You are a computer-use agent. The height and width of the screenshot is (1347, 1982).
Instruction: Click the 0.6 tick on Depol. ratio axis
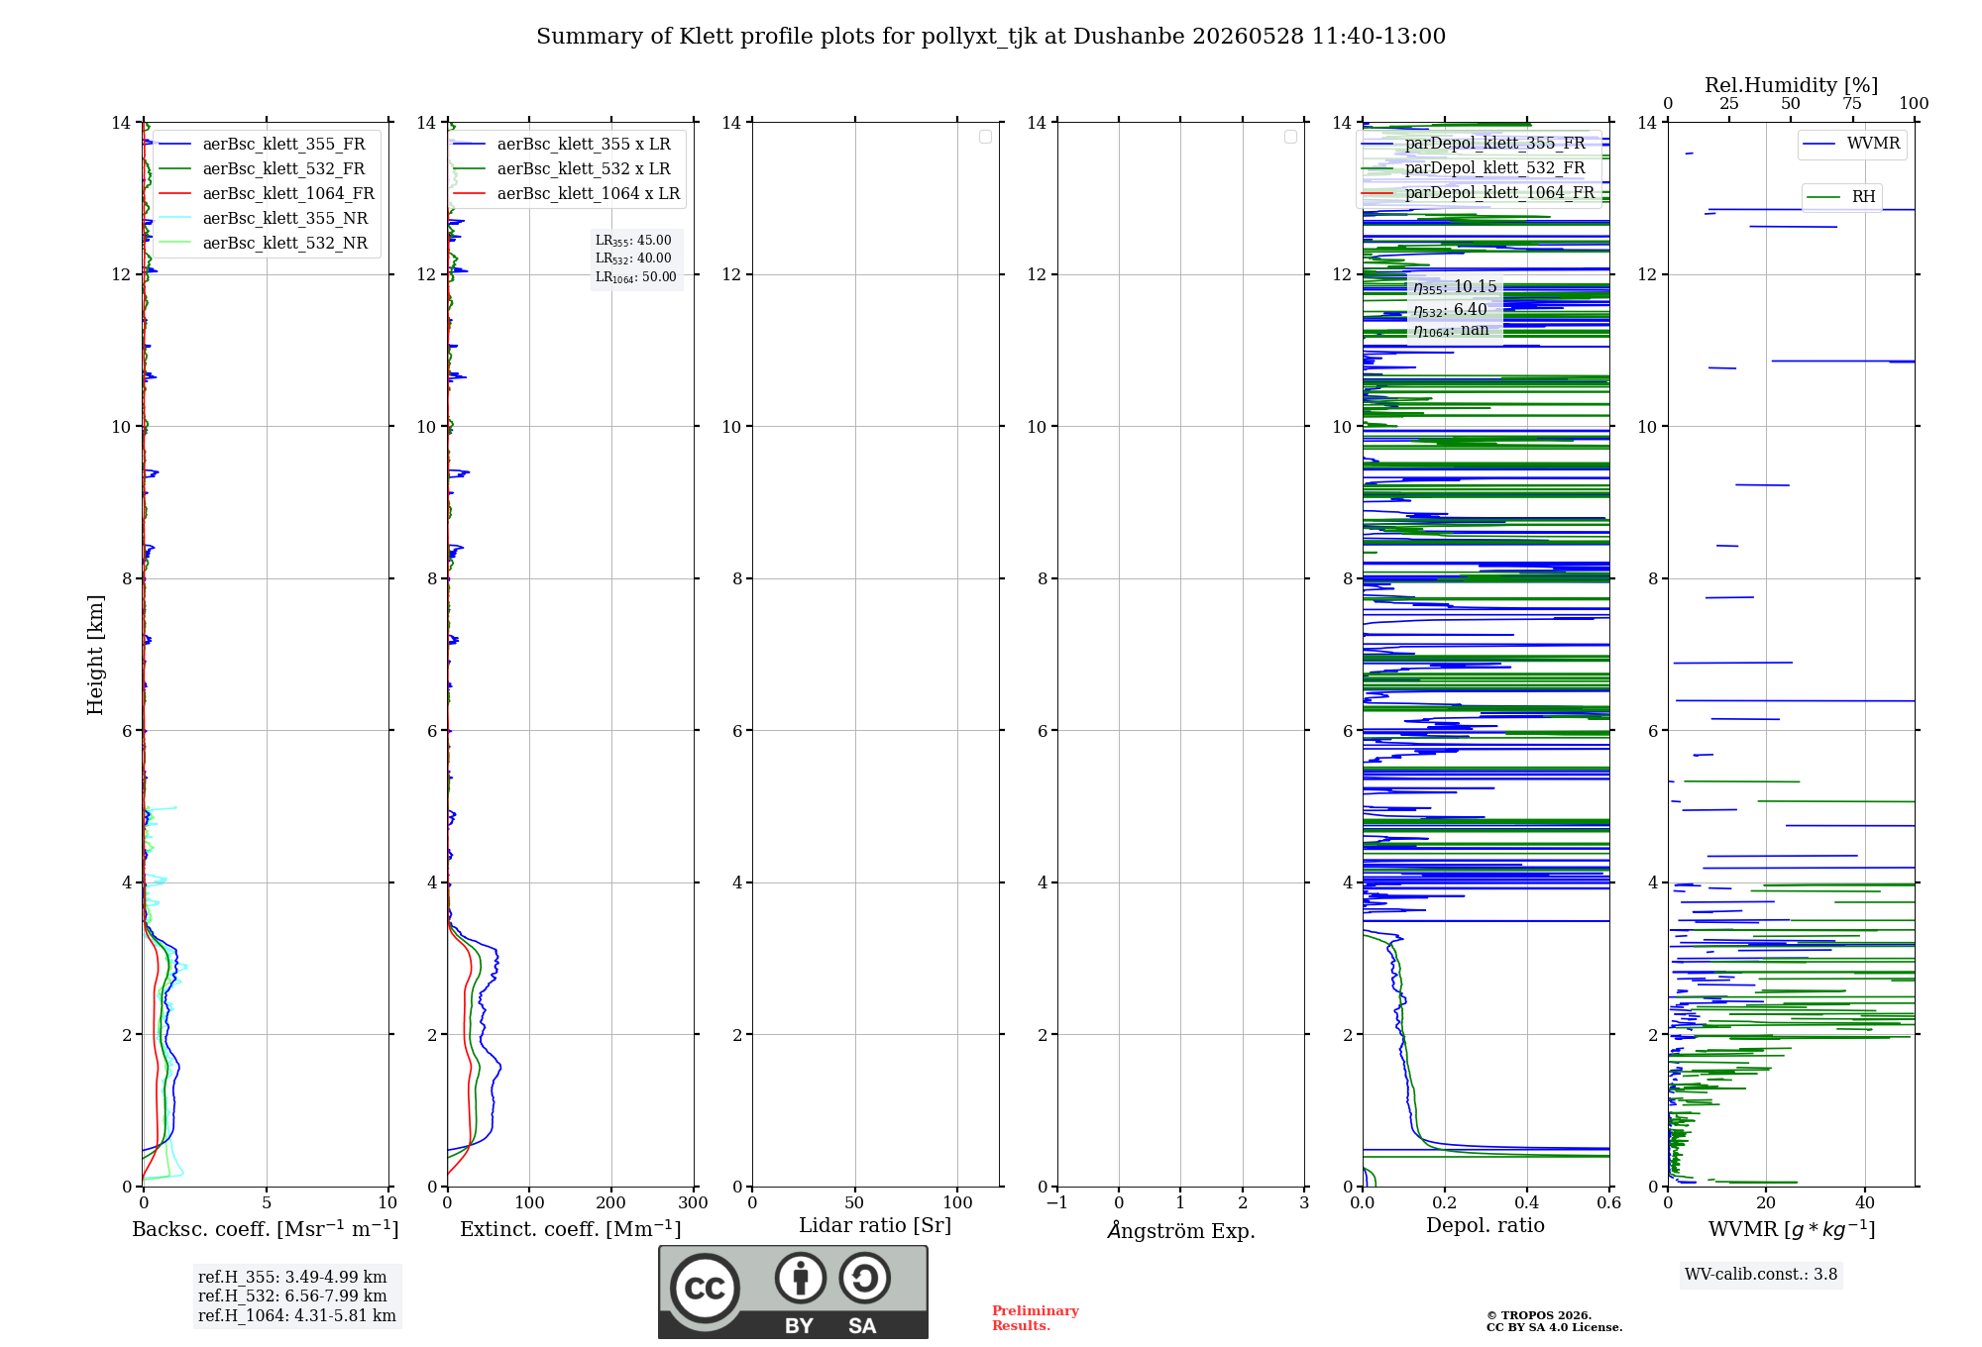[1609, 1203]
